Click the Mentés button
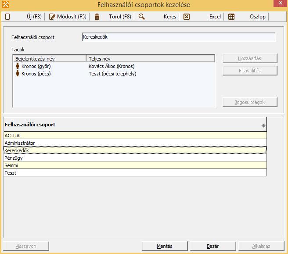The height and width of the screenshot is (254, 288). (x=165, y=246)
